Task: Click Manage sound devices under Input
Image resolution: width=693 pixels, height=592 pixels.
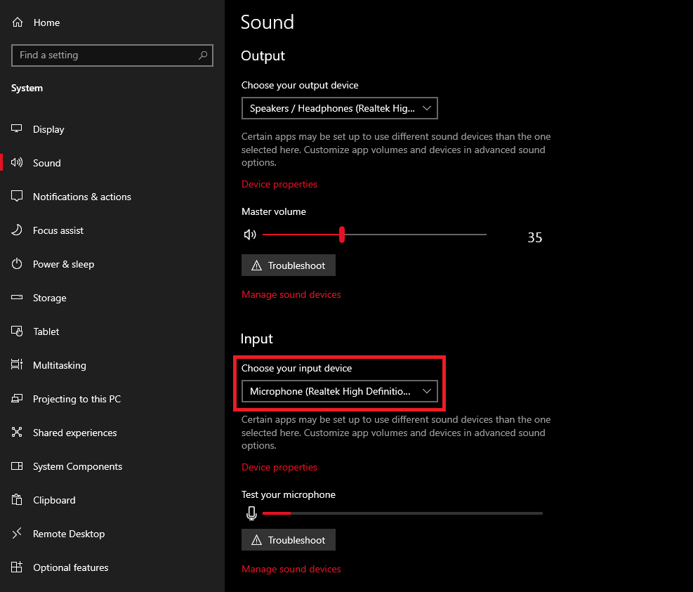Action: (x=291, y=569)
